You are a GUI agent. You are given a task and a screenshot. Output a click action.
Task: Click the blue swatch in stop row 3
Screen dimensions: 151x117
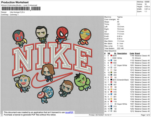point(111,60)
